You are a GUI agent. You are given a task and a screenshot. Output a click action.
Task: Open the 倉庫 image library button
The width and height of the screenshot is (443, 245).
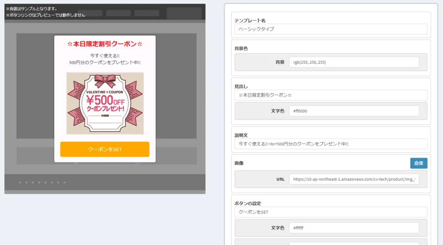418,163
